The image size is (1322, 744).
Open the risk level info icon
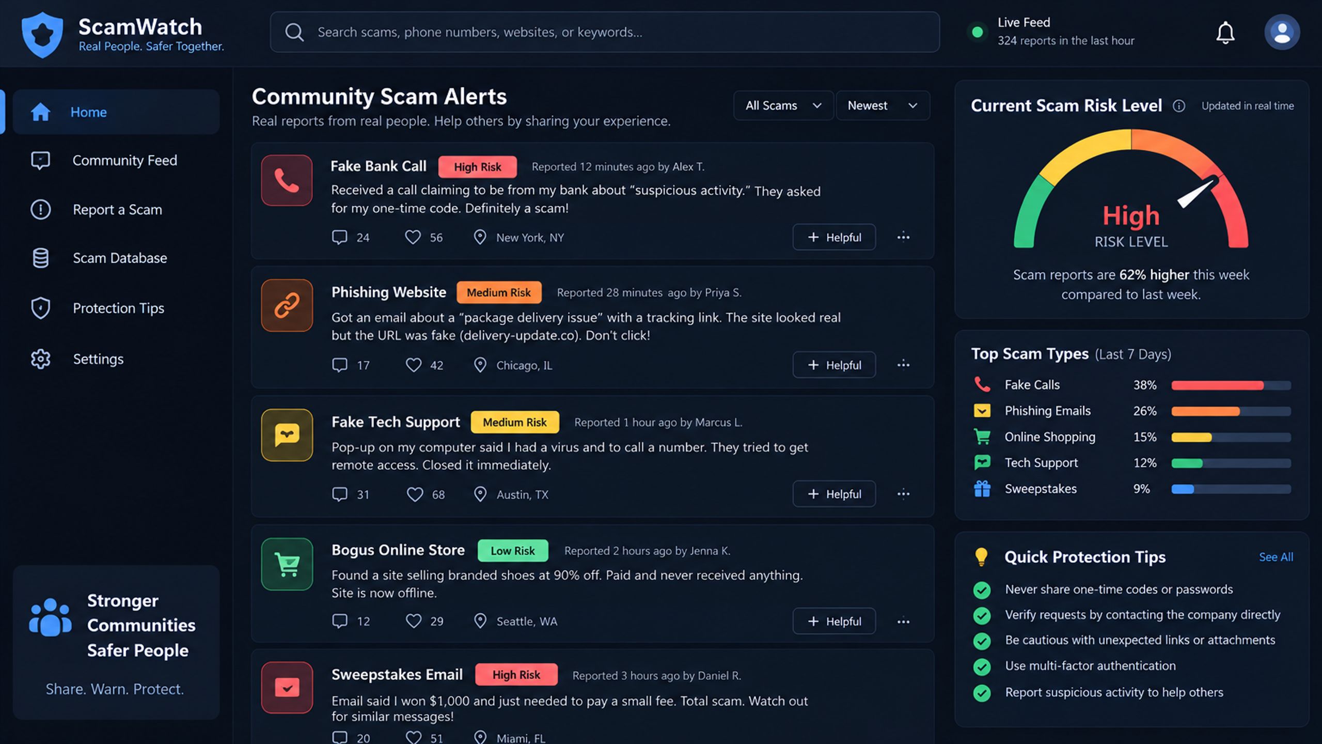(x=1179, y=106)
